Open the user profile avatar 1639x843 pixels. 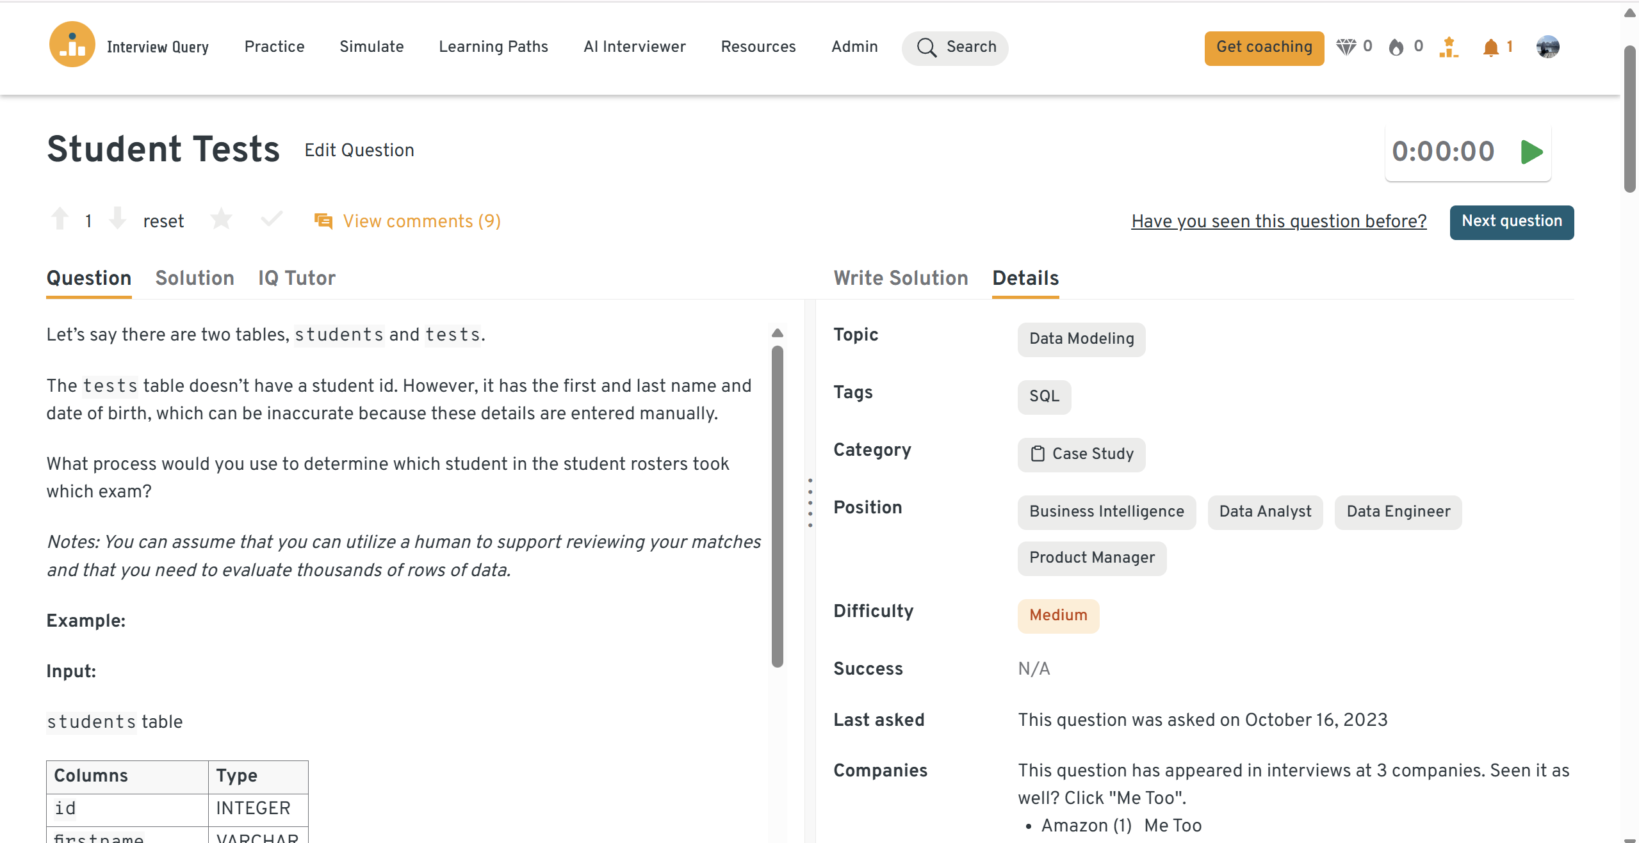coord(1547,47)
